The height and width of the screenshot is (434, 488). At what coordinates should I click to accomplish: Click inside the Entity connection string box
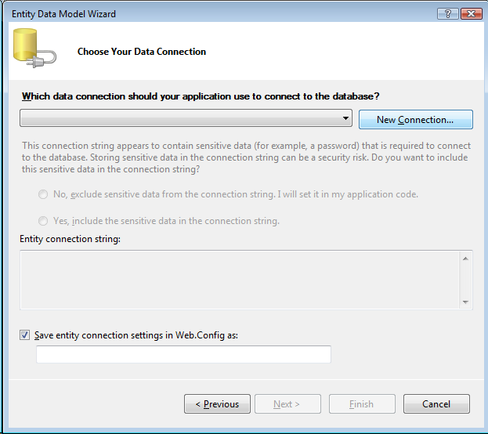click(x=239, y=280)
